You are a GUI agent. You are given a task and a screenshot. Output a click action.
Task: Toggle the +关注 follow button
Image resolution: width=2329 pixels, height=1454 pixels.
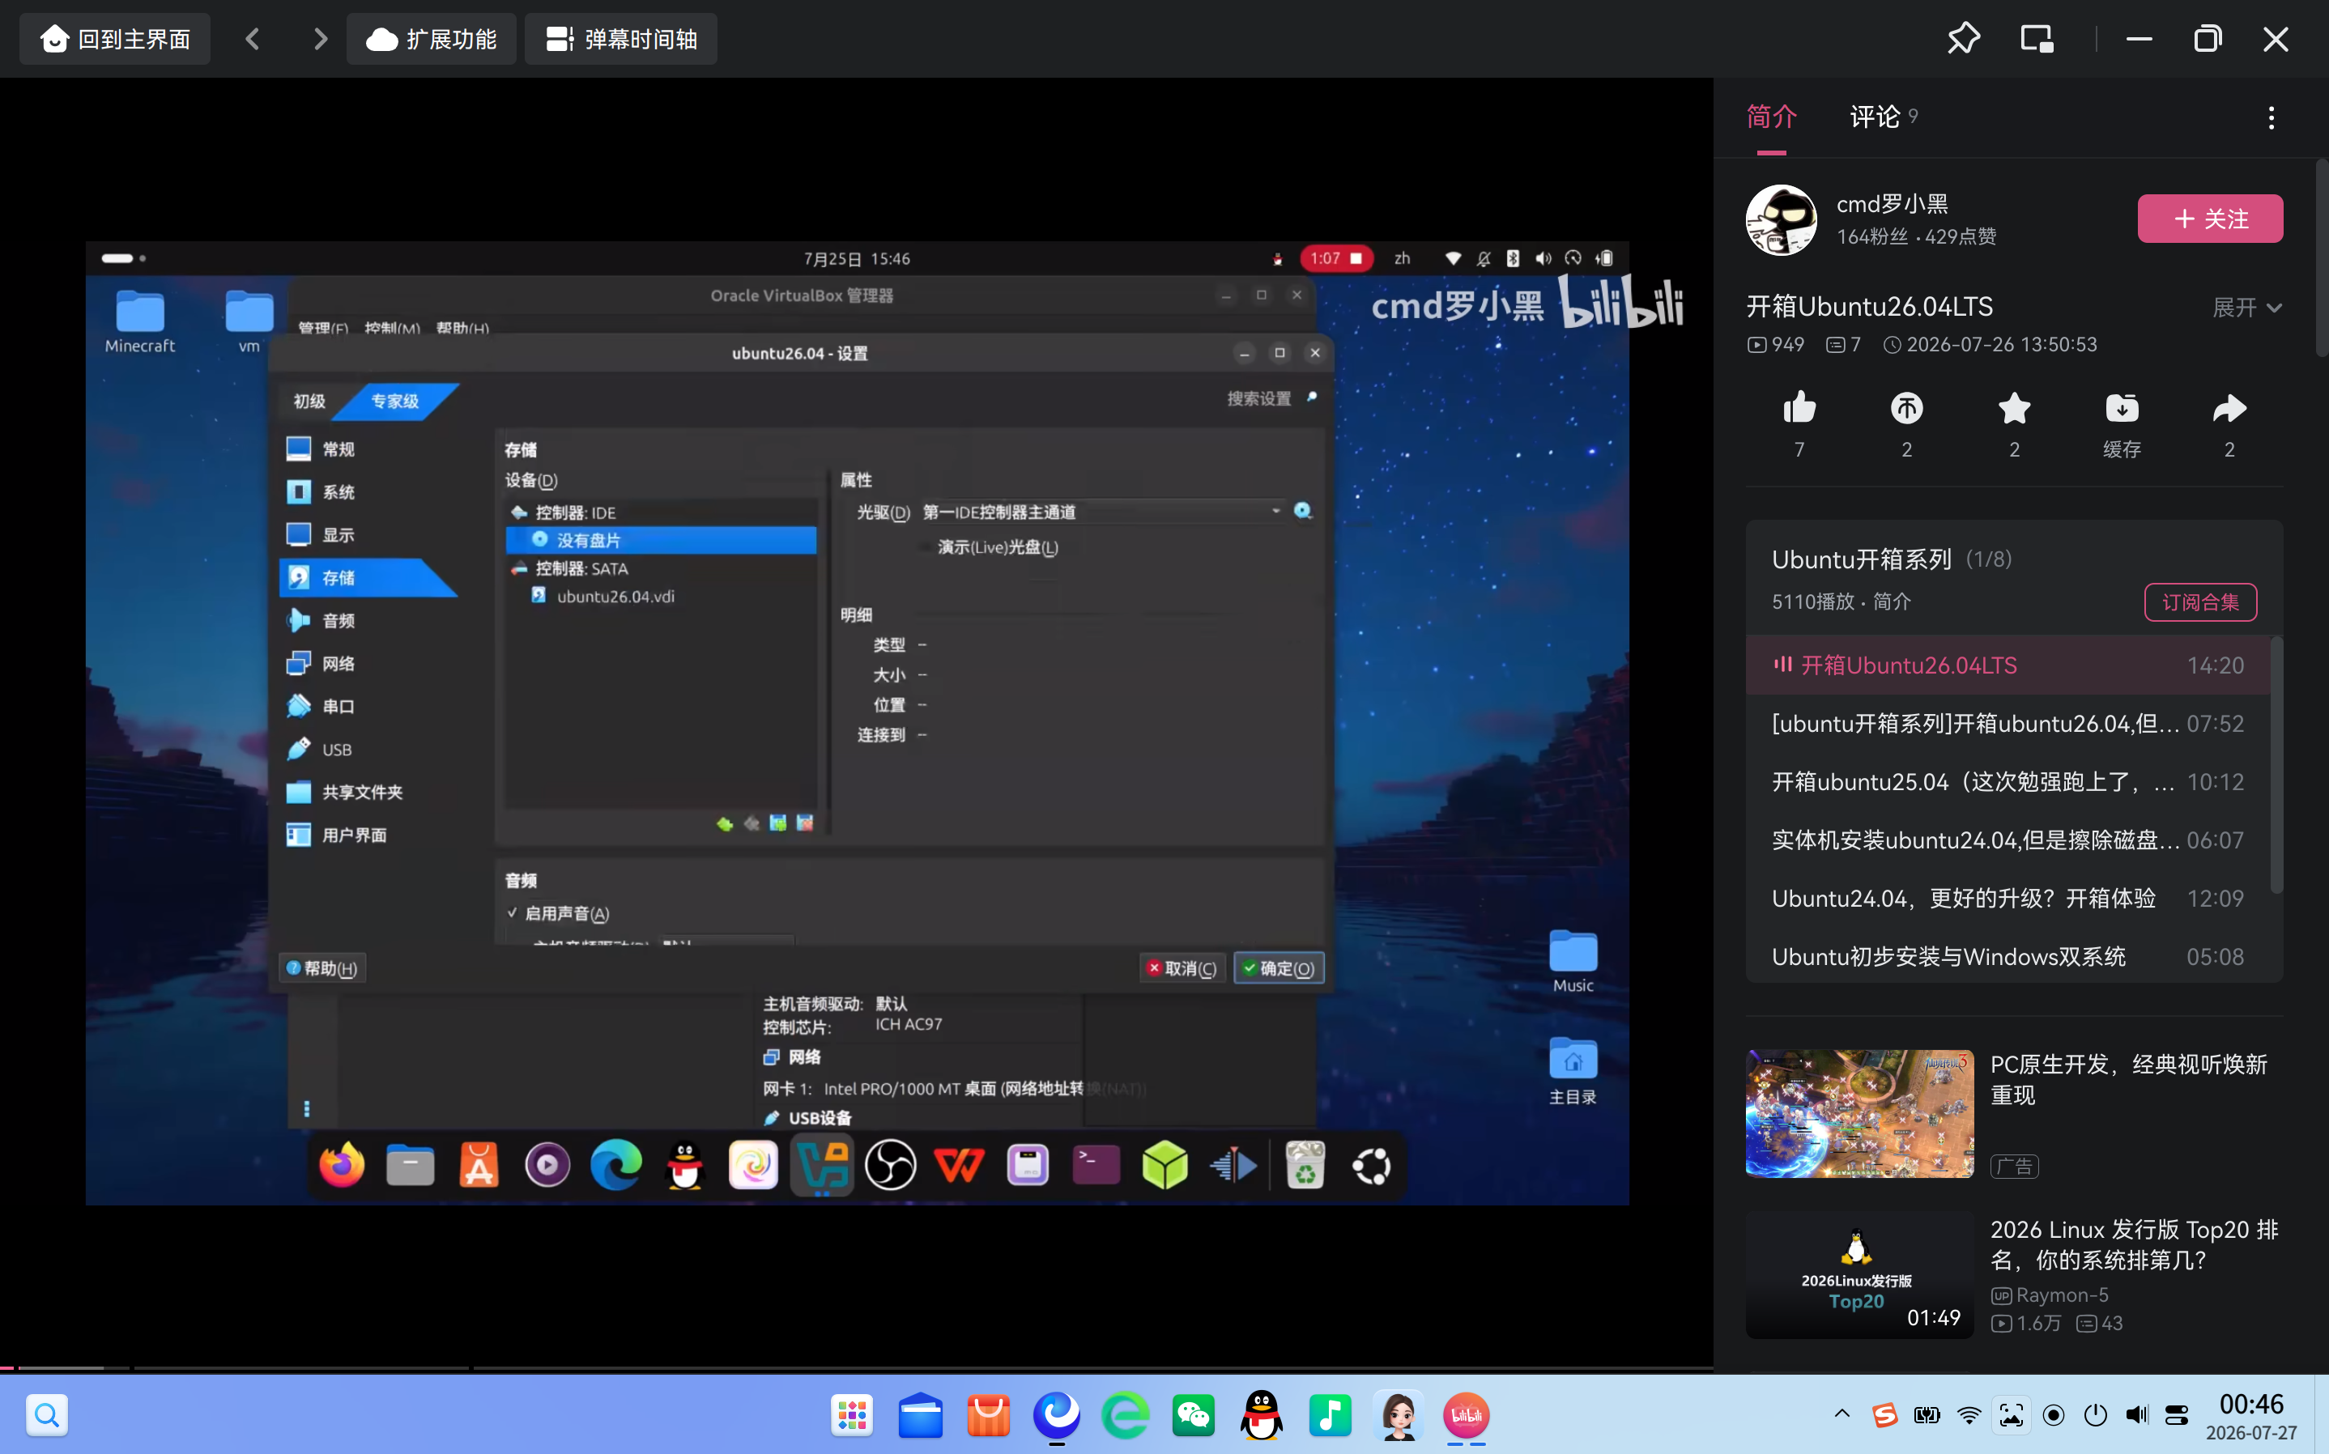pyautogui.click(x=2210, y=219)
